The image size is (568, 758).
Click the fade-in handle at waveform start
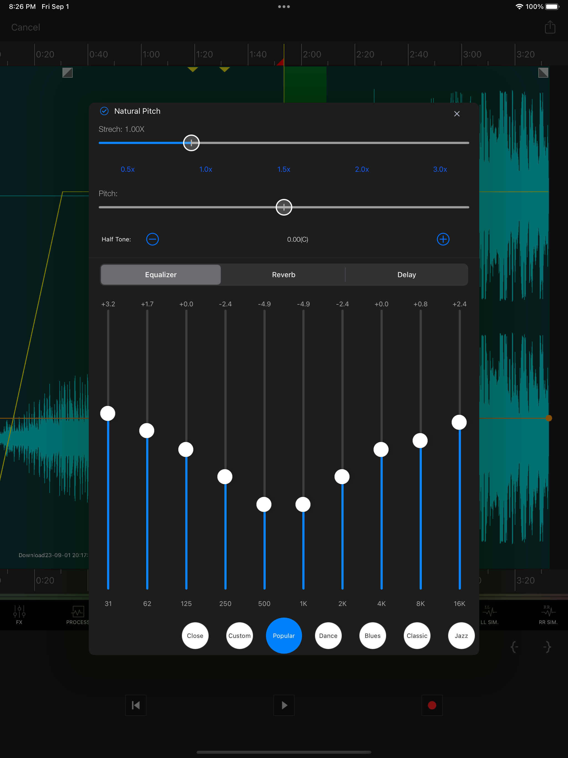click(x=67, y=73)
